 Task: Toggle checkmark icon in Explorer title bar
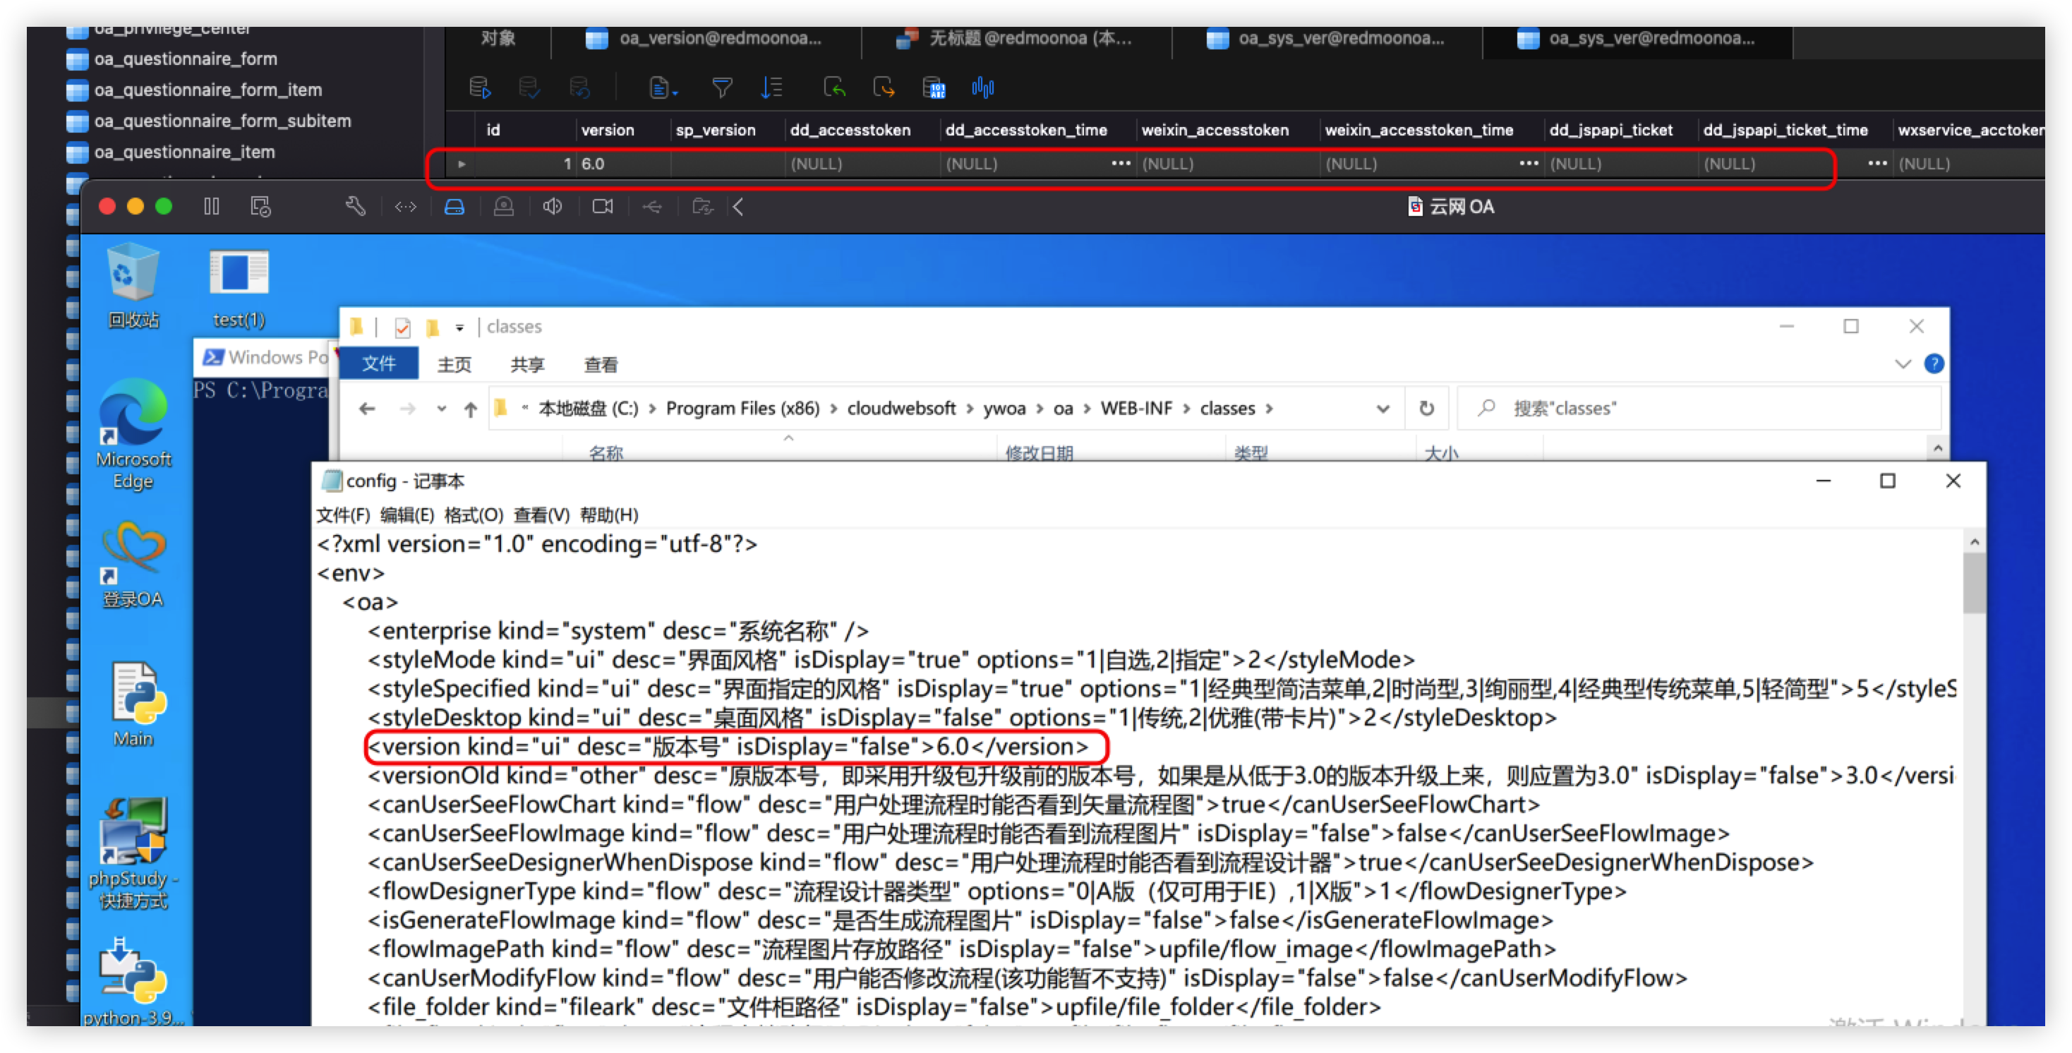[x=403, y=327]
